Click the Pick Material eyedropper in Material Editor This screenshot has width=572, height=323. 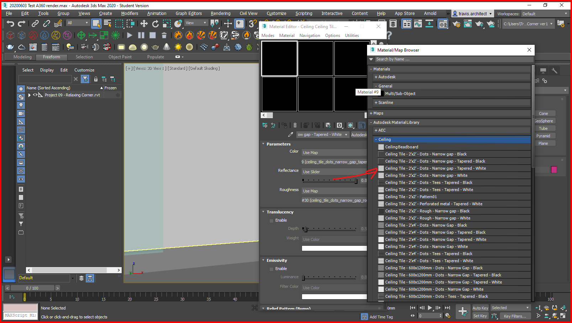point(291,134)
